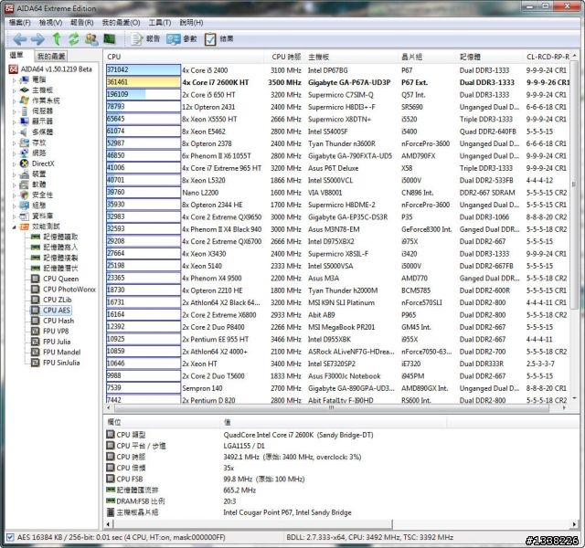Sort by the CL-RCD-RP-R column header
Viewport: 585px width, 548px height.
point(547,57)
